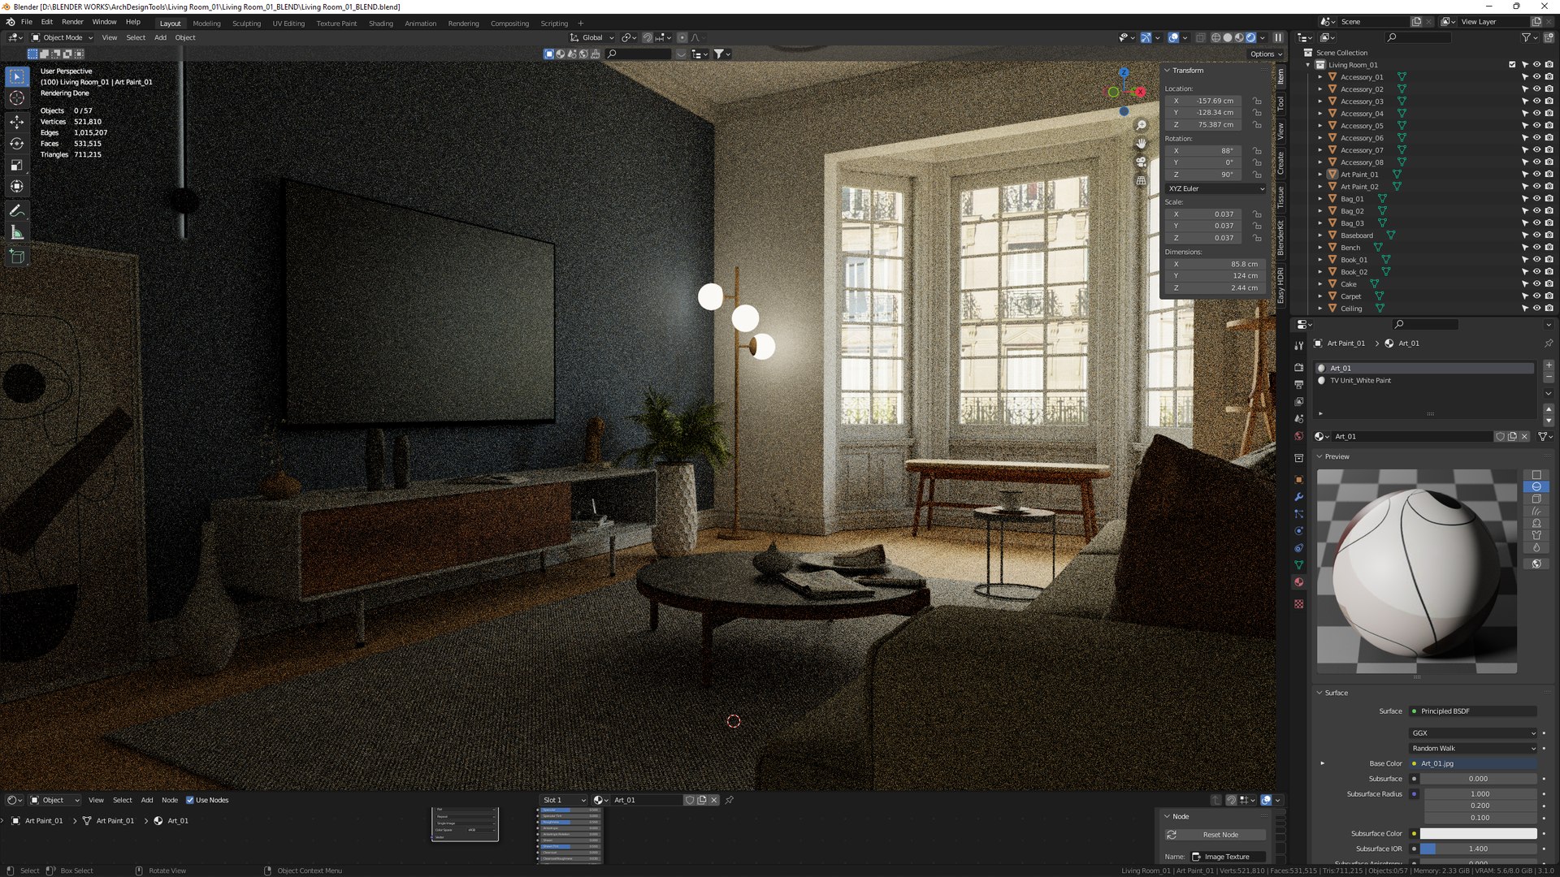This screenshot has height=877, width=1560.
Task: Click the Subsurface Color white swatch
Action: (x=1478, y=834)
